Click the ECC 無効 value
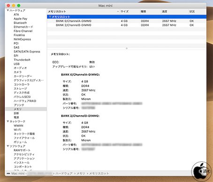 click(92, 62)
